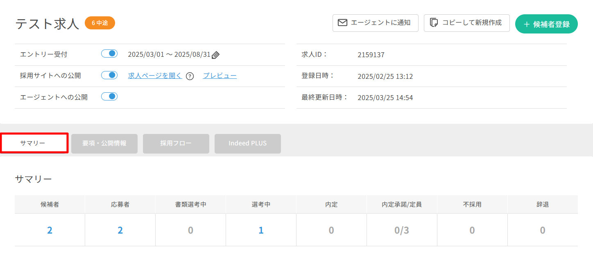Viewport: 593px width, 263px height.
Task: Toggle the エントリー受付 switch
Action: 109,54
